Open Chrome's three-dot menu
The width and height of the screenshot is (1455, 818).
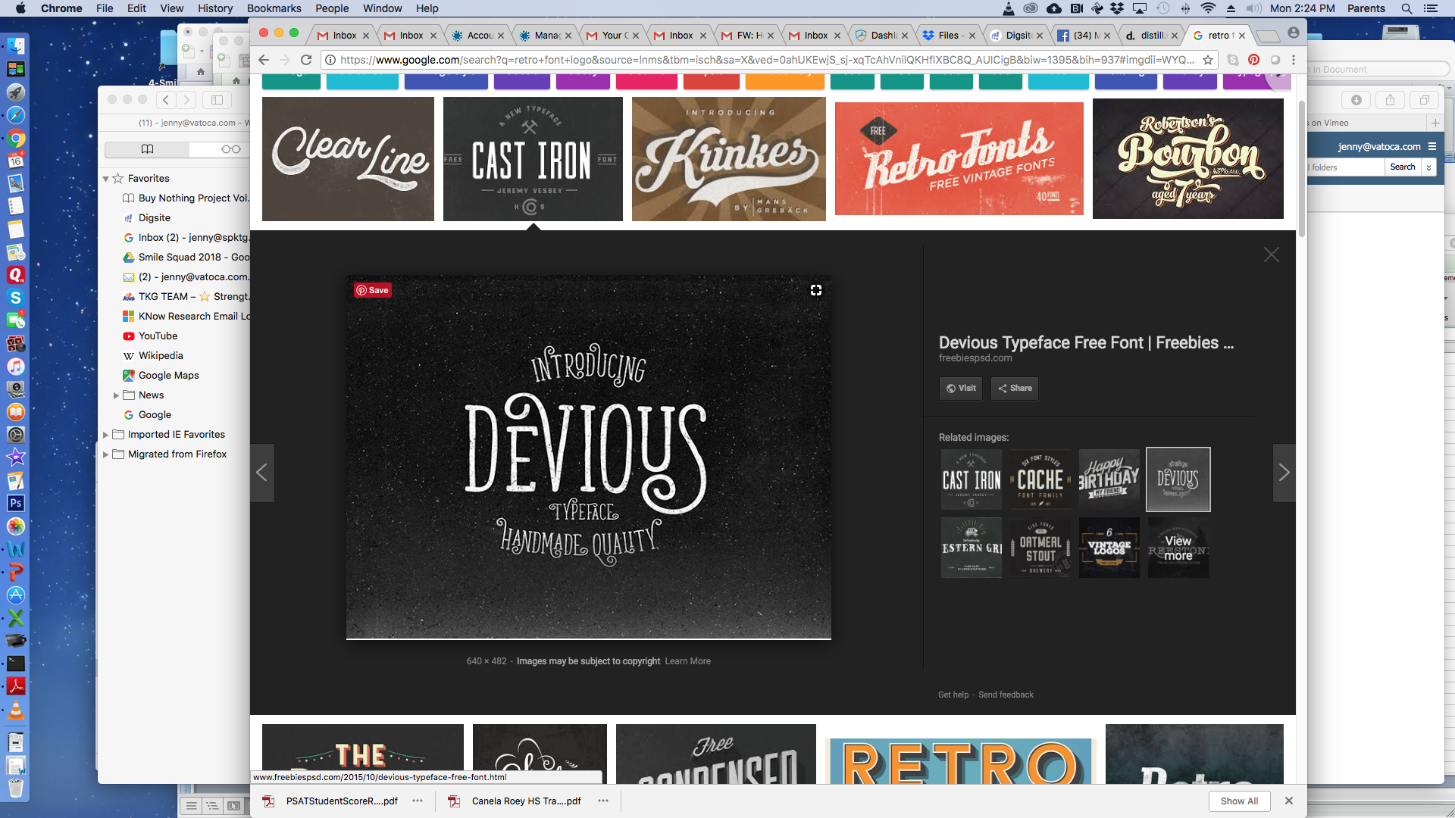[1294, 60]
